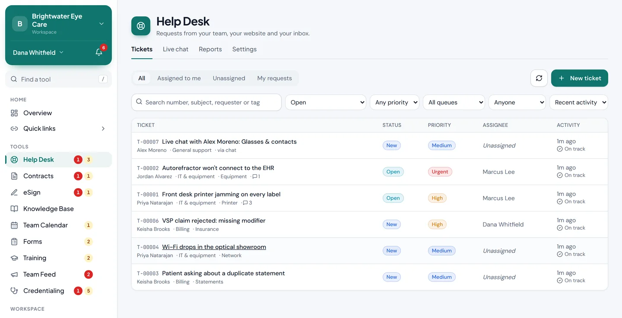Switch to the Live chat tab
This screenshot has width=622, height=318.
[x=175, y=49]
